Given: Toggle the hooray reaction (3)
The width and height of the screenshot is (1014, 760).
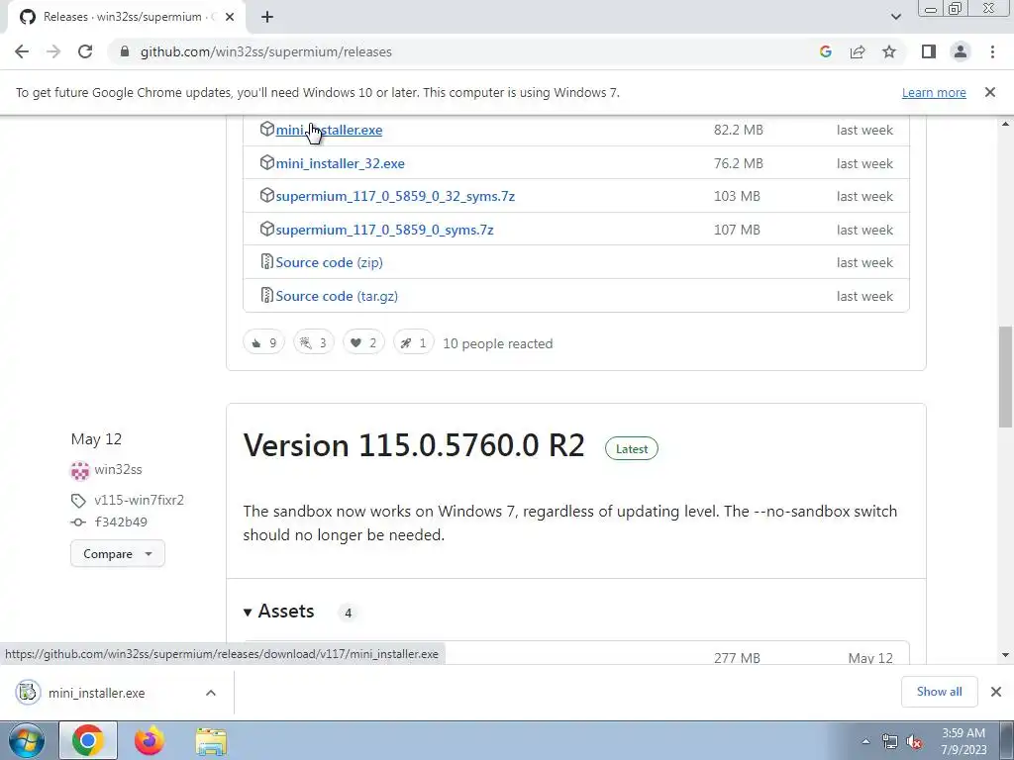Looking at the screenshot, I should 314,342.
